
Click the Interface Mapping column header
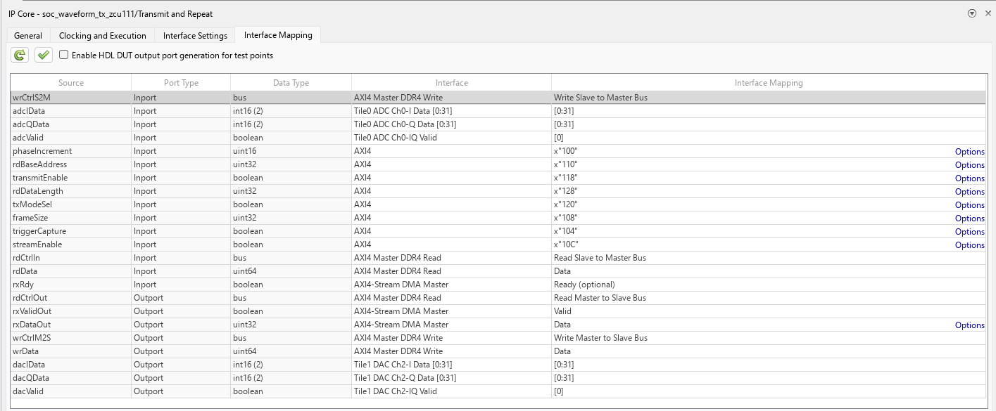point(768,83)
